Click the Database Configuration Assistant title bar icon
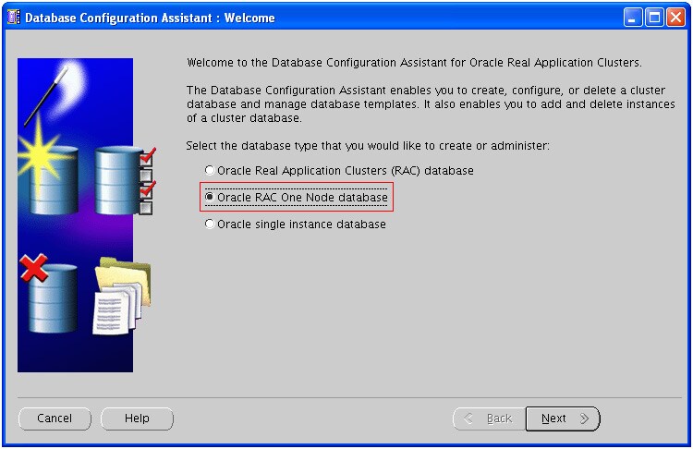Image resolution: width=693 pixels, height=449 pixels. click(x=13, y=18)
